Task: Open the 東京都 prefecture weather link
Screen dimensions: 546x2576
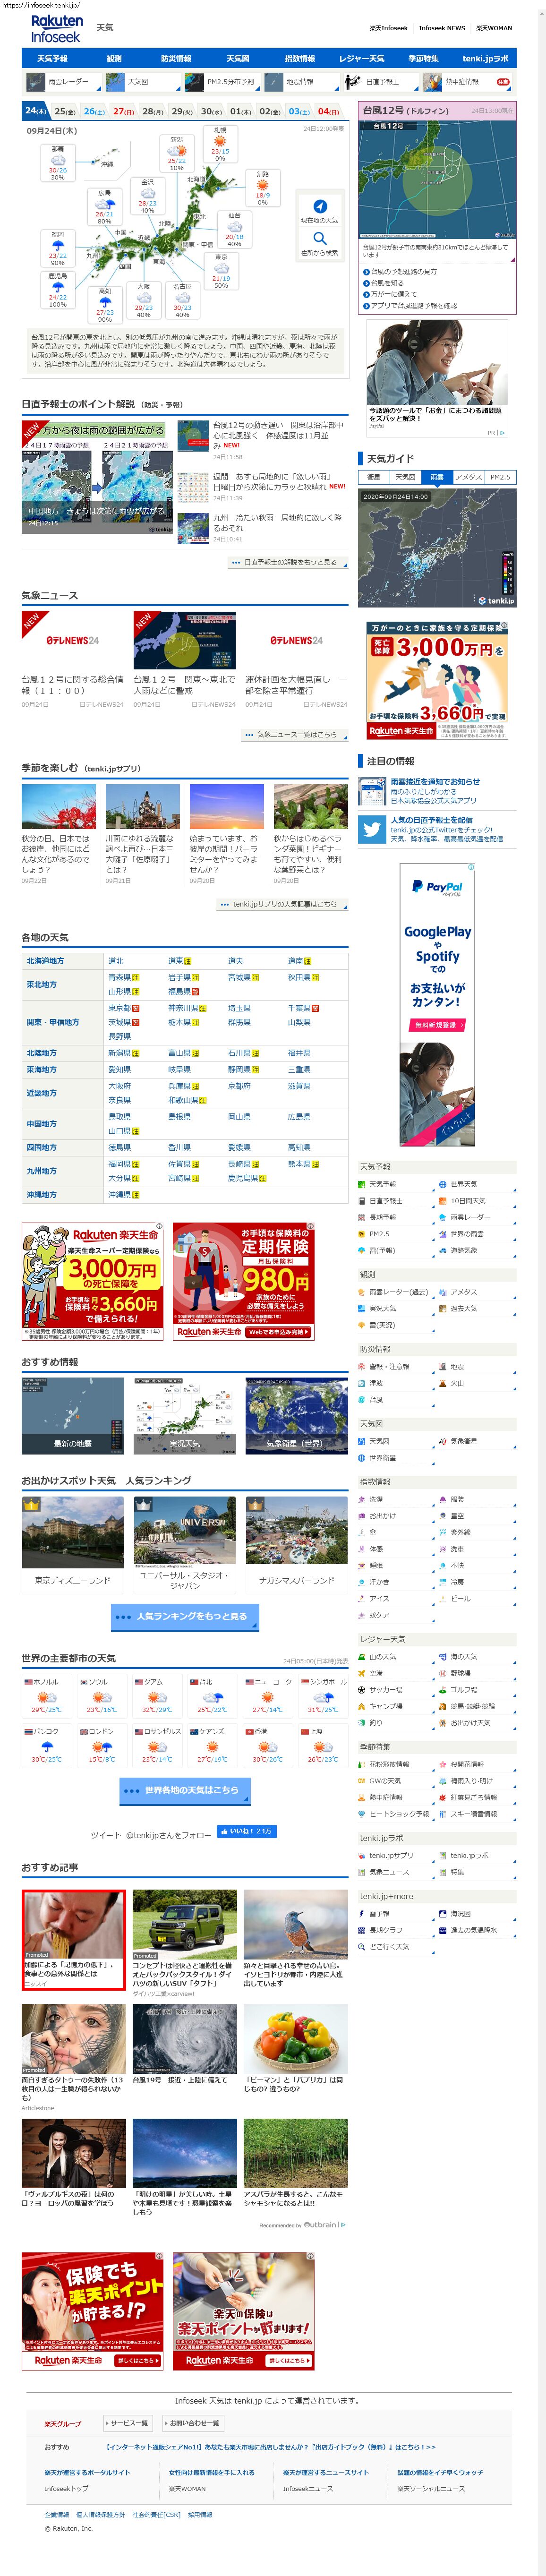Action: click(119, 1008)
